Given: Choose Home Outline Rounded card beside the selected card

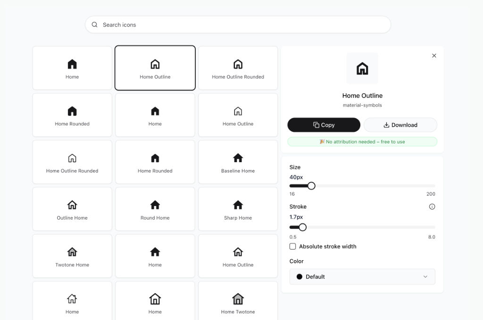Looking at the screenshot, I should pyautogui.click(x=238, y=68).
